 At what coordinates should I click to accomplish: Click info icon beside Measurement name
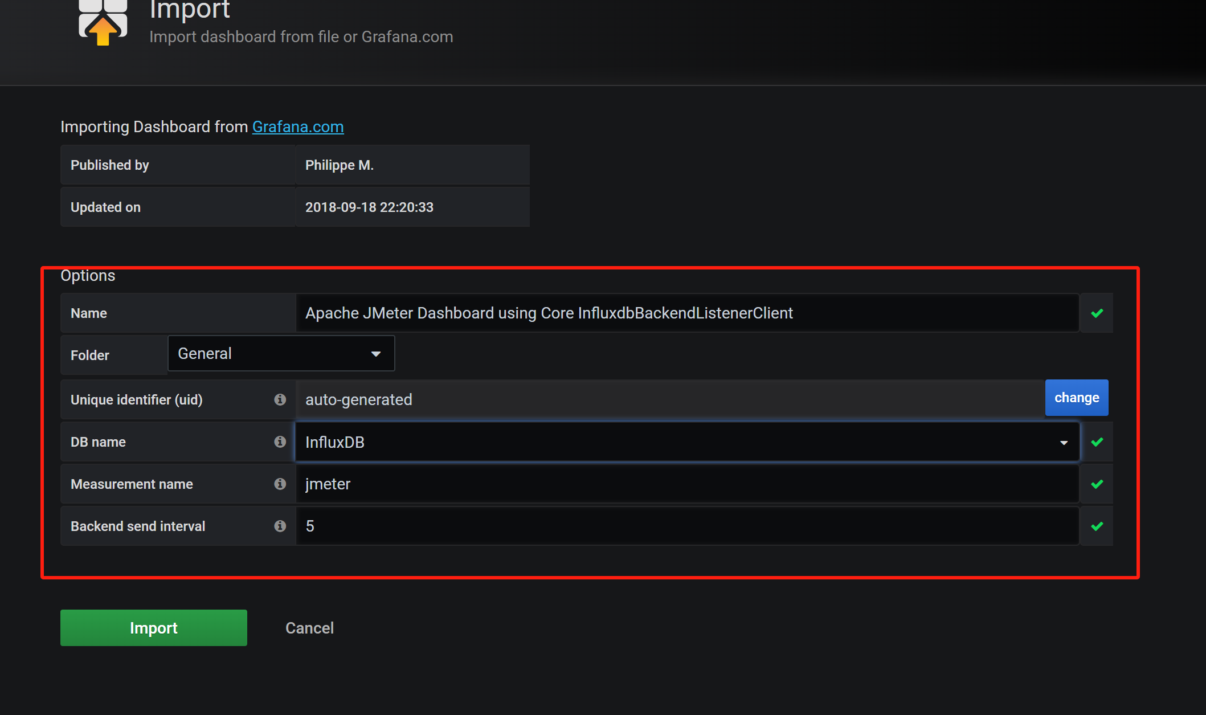pyautogui.click(x=280, y=484)
